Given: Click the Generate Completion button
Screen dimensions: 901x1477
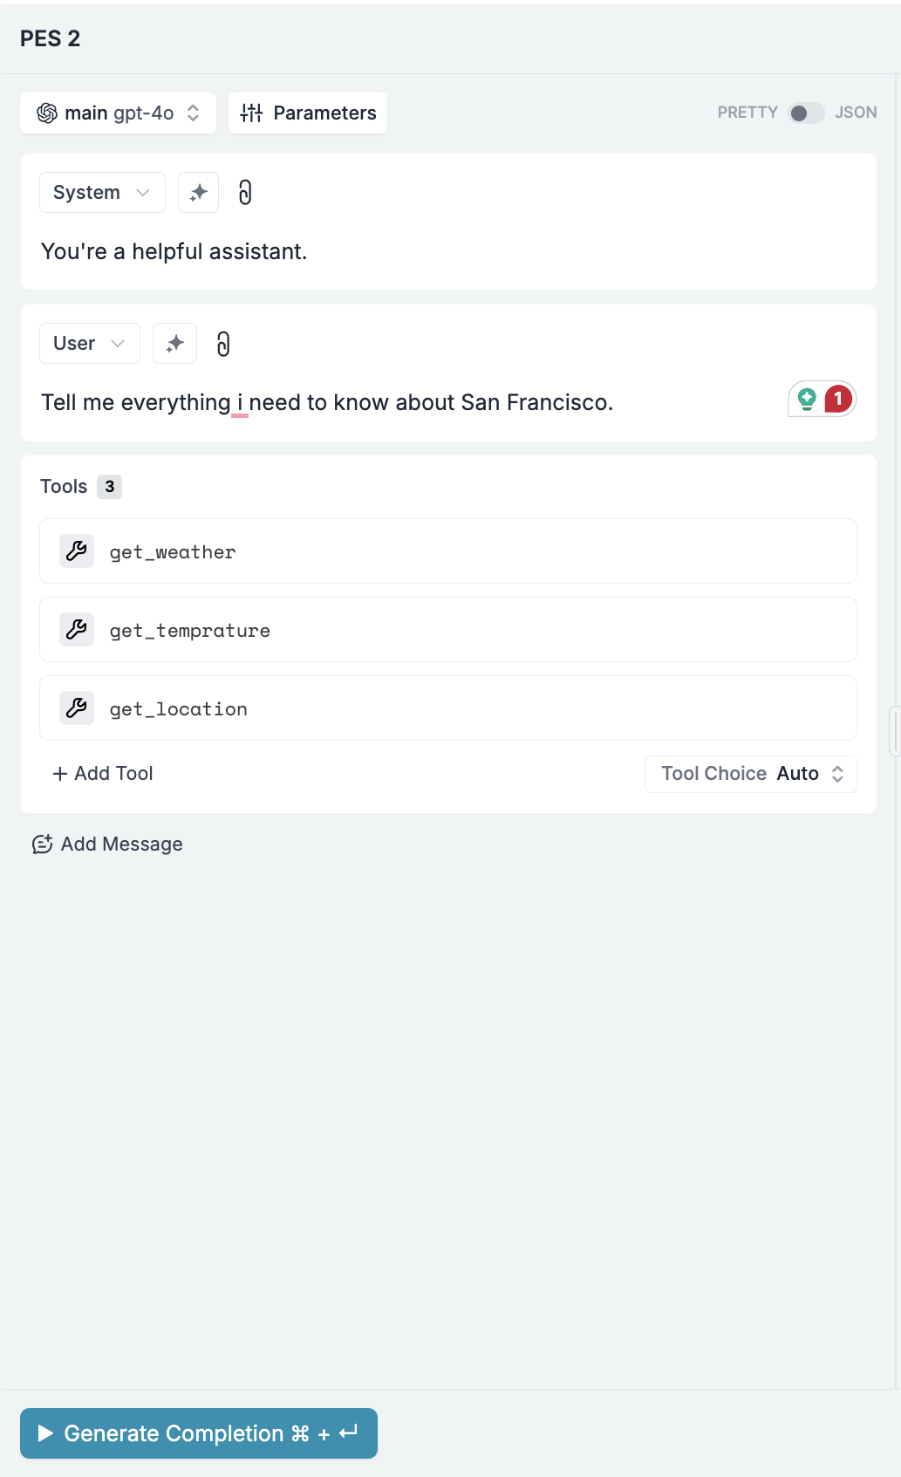Looking at the screenshot, I should 199,1433.
